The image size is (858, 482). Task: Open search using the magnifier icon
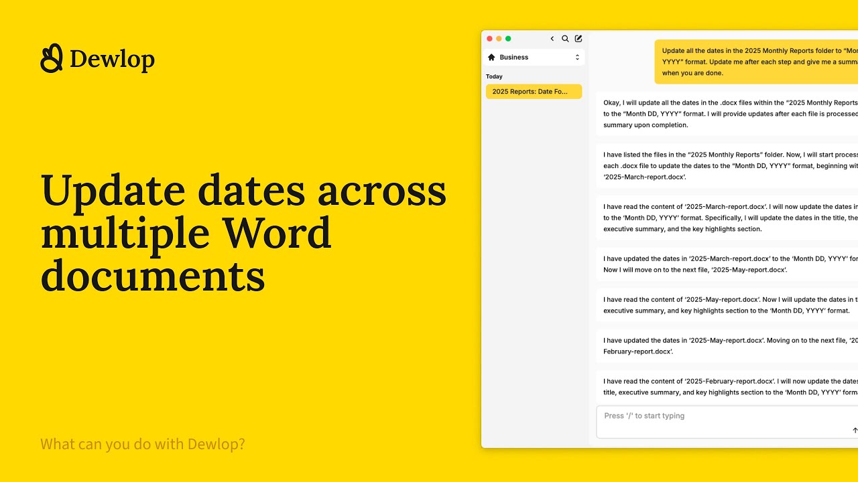pos(565,39)
